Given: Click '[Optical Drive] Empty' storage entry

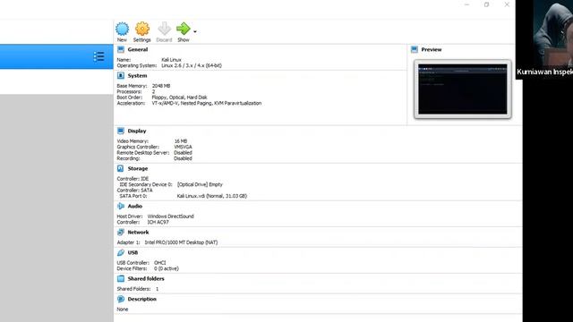Looking at the screenshot, I should [200, 184].
